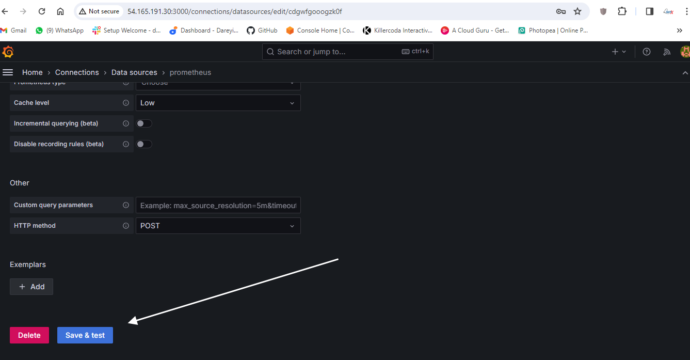Screen dimensions: 690x360
Task: Open the Cache level dropdown
Action: point(218,103)
